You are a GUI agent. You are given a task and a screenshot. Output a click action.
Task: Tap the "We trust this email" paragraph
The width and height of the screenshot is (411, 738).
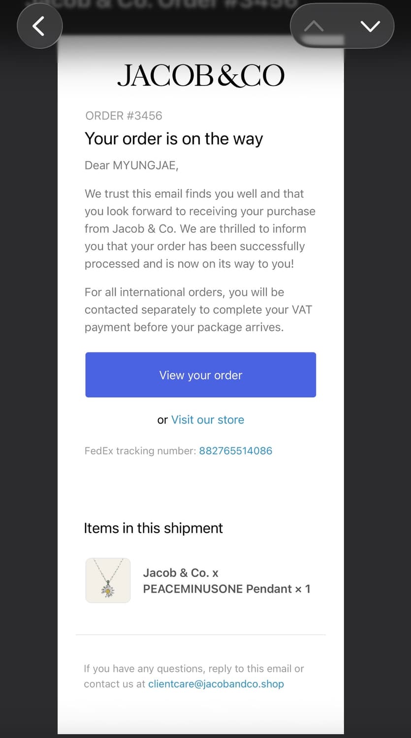pos(200,229)
